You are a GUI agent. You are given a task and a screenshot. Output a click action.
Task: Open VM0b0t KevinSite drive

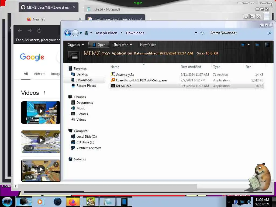89,148
